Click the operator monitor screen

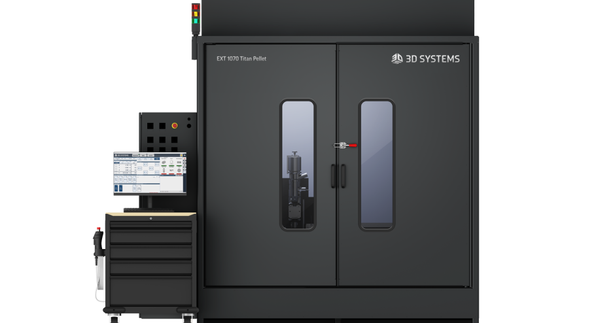point(149,173)
